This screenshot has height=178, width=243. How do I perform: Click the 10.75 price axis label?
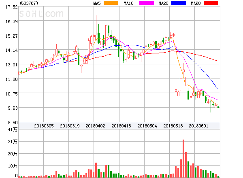tap(12, 94)
